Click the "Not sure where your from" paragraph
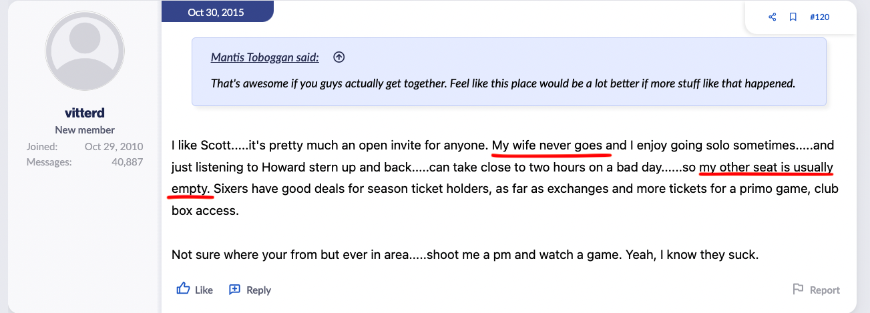Screen dimensions: 870x313 click(465, 254)
